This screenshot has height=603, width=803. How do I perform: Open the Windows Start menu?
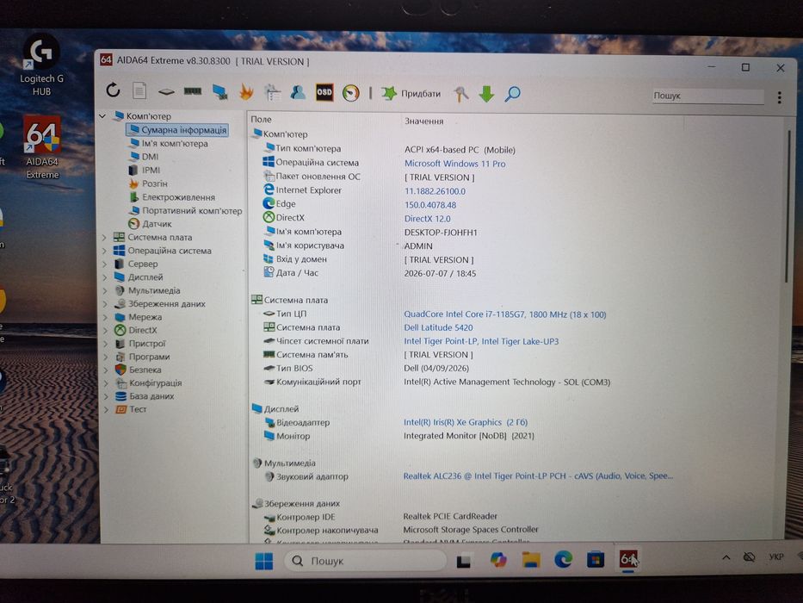point(264,561)
